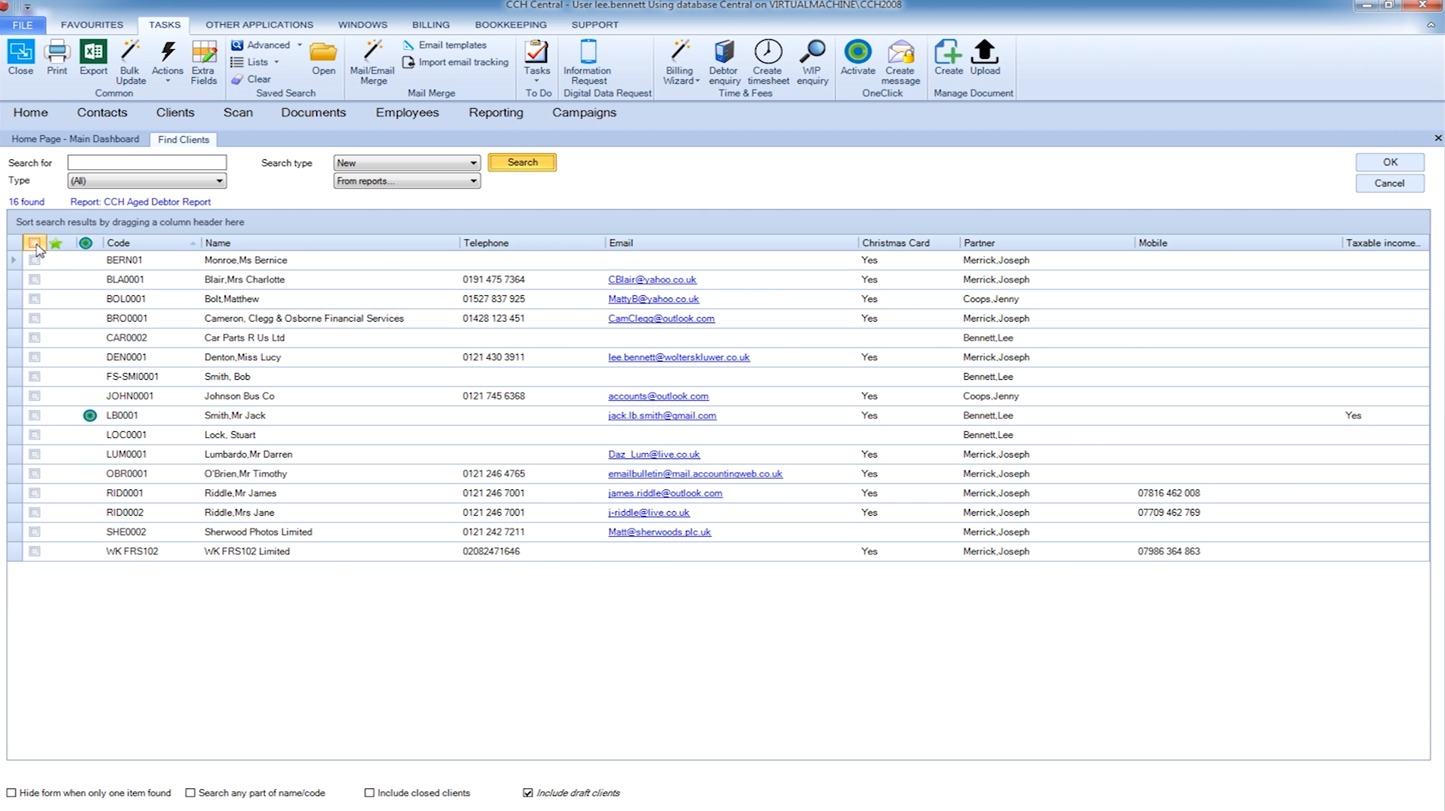Click into the Search for text field
The height and width of the screenshot is (811, 1445).
[x=147, y=163]
